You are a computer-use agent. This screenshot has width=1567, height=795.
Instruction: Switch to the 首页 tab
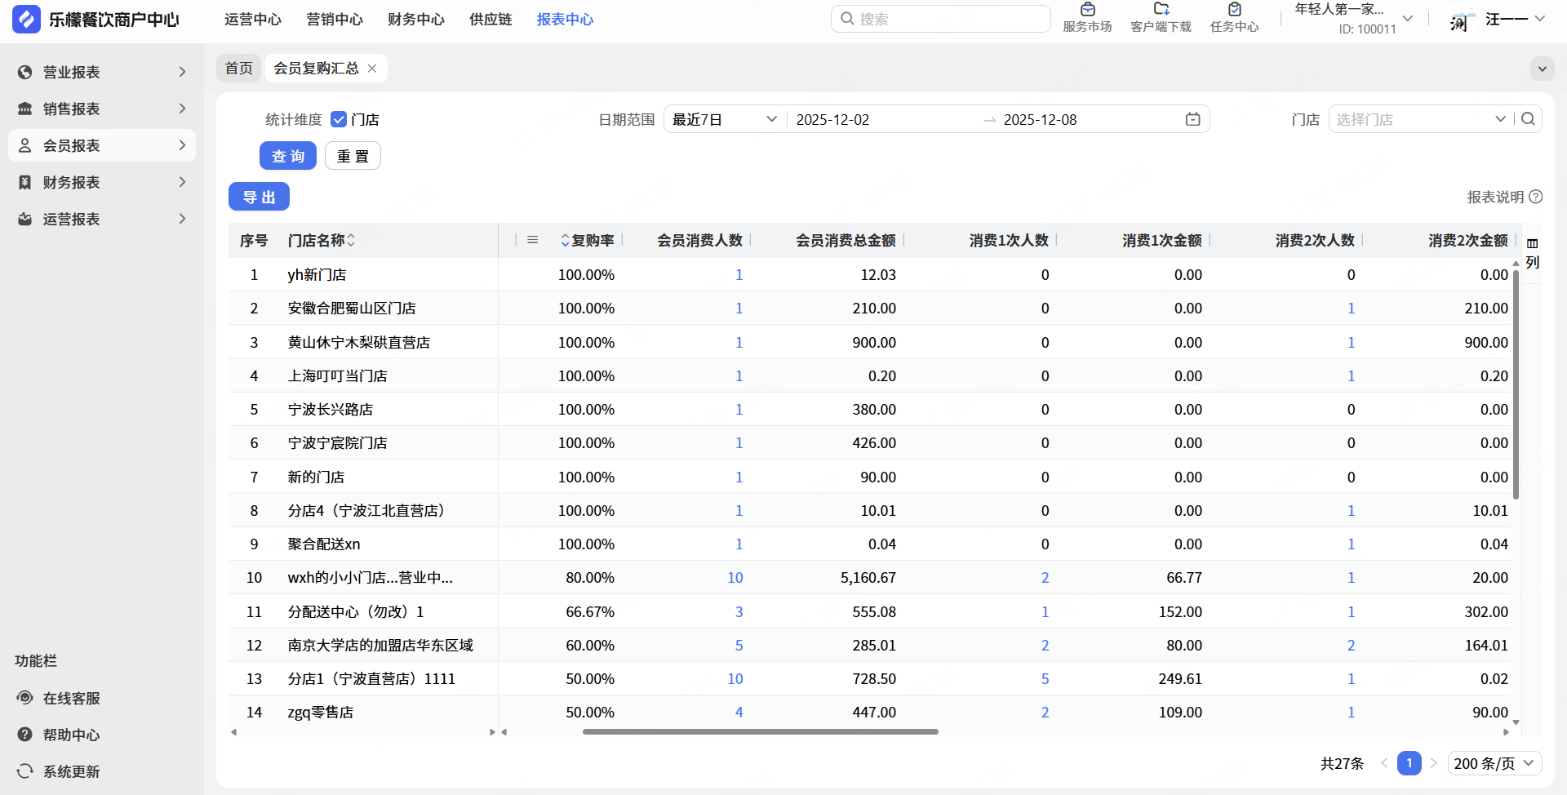coord(239,69)
